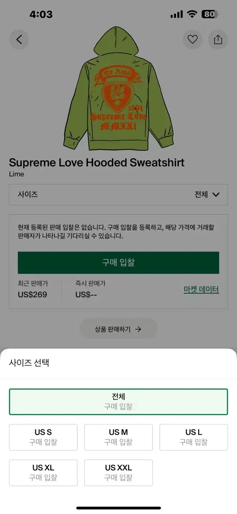Tap the green 구매 입찰 button
Screen dimensions: 237x514
point(118,263)
